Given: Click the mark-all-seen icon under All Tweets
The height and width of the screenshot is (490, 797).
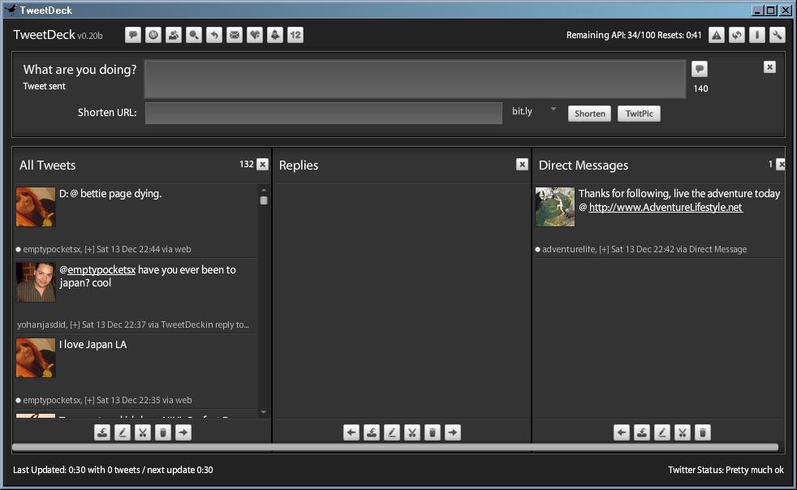Looking at the screenshot, I should coord(102,432).
